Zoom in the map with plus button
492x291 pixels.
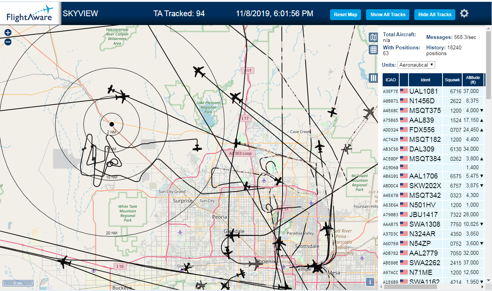click(8, 33)
